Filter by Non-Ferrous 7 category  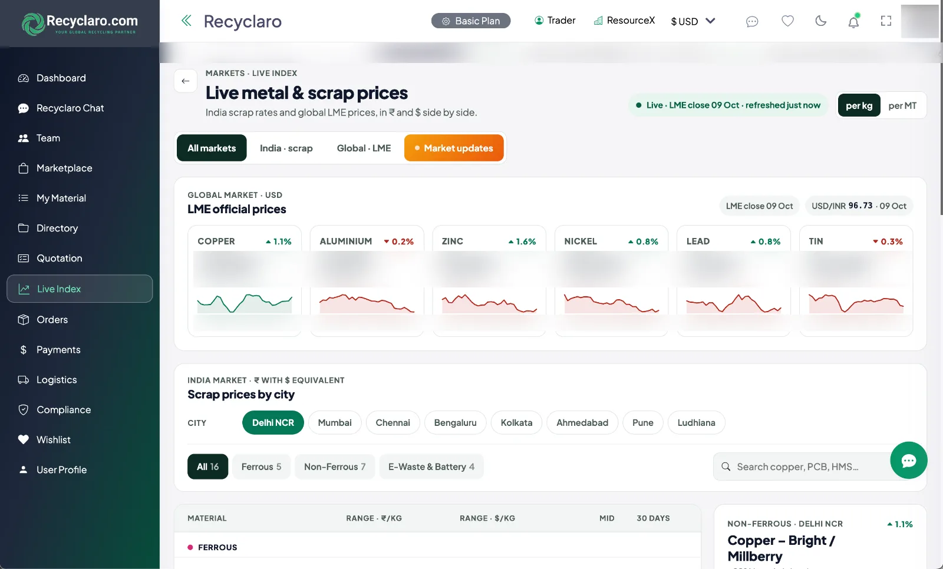coord(335,467)
